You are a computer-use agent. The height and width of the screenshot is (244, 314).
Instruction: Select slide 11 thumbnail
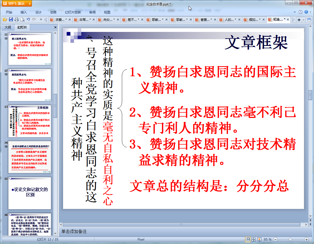[30, 49]
